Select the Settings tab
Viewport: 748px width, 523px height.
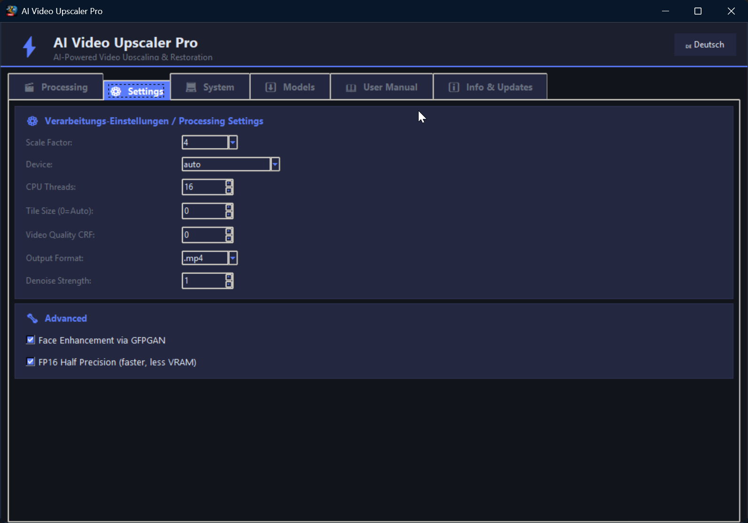click(x=137, y=91)
